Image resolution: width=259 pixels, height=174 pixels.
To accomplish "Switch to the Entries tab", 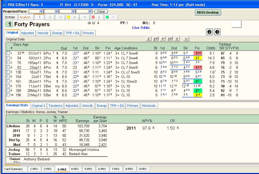I will click(x=10, y=17).
